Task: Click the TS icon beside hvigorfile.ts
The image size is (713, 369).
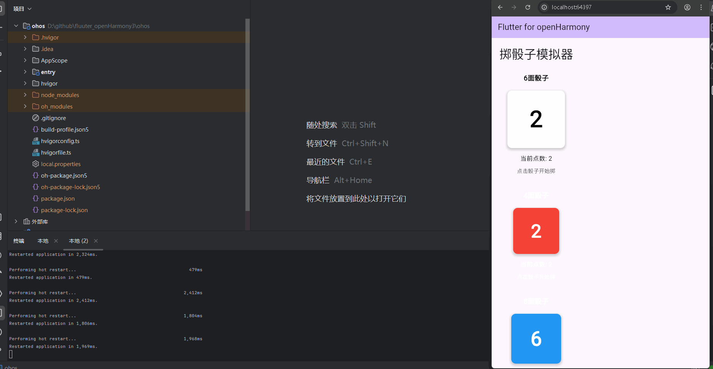Action: pyautogui.click(x=35, y=152)
